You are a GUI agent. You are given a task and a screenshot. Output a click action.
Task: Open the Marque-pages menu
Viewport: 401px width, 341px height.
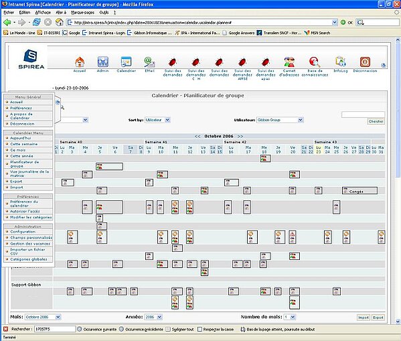pyautogui.click(x=82, y=12)
